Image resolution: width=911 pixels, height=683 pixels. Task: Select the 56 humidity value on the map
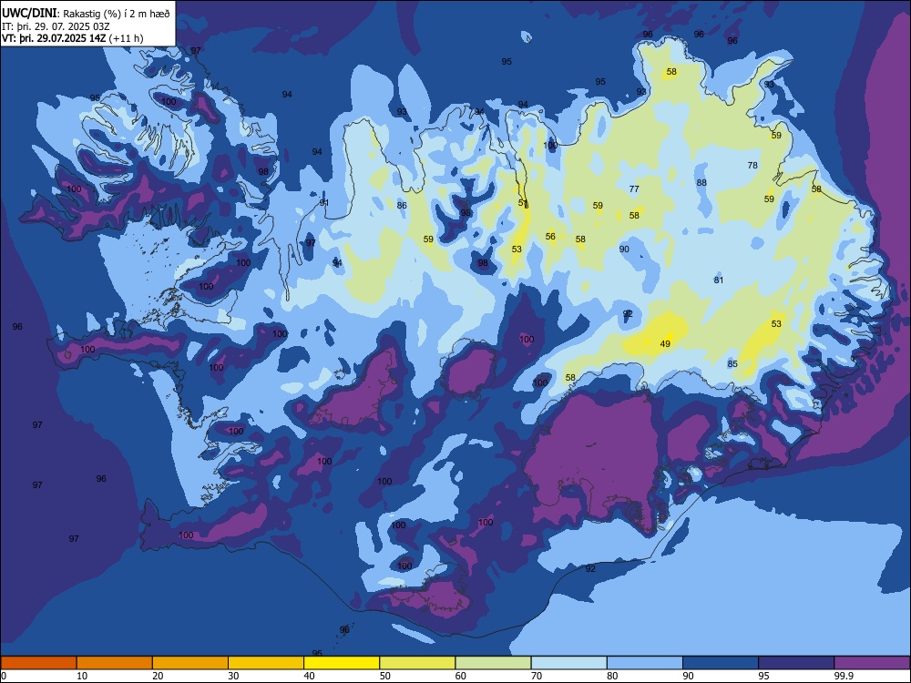pos(550,237)
